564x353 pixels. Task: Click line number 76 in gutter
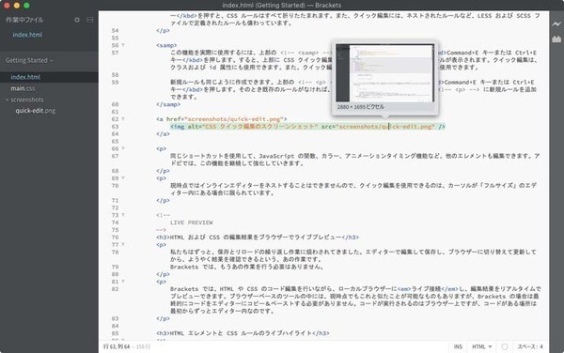pos(115,238)
